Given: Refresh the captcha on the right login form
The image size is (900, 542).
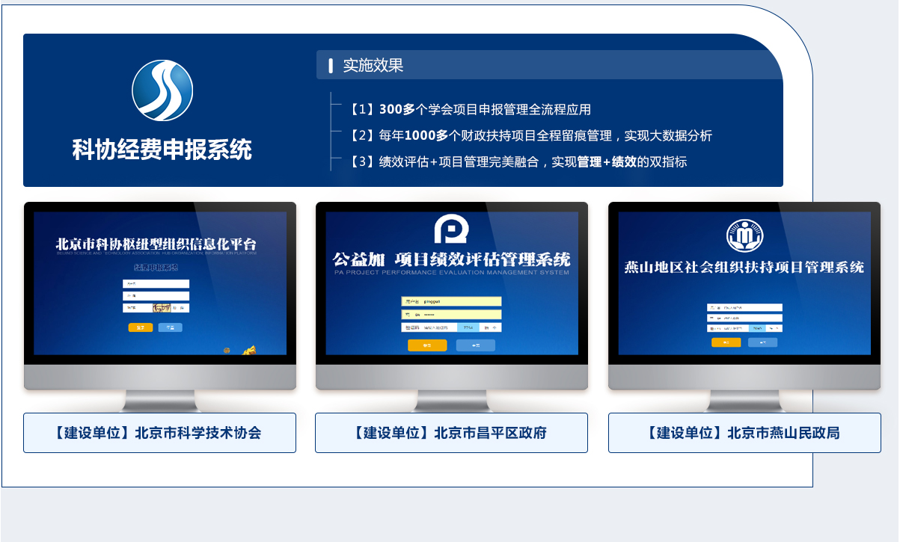Looking at the screenshot, I should tap(775, 328).
